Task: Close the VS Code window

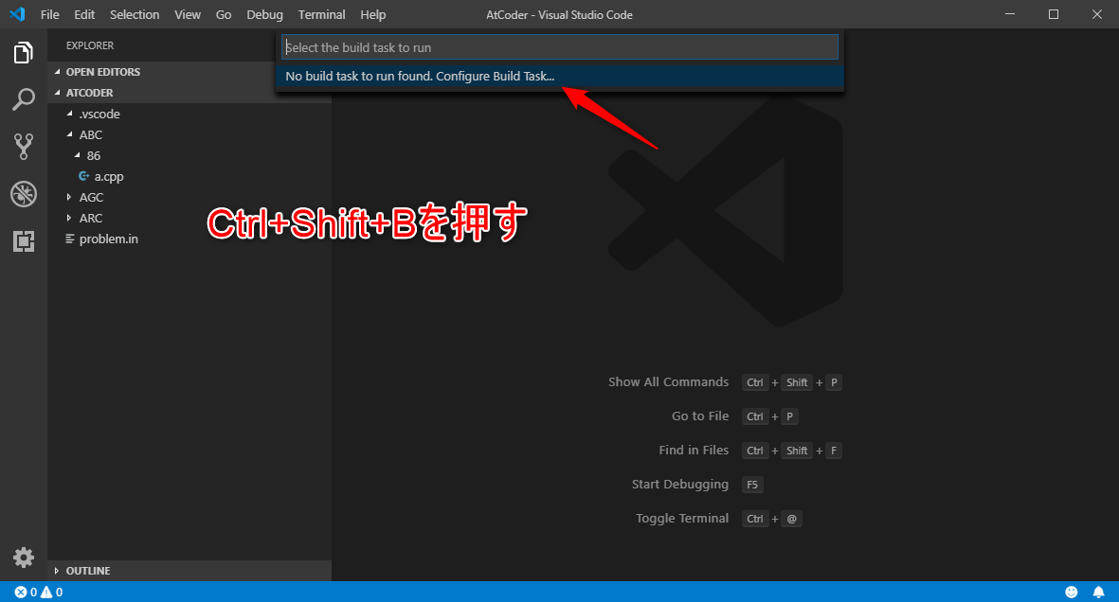Action: tap(1097, 14)
